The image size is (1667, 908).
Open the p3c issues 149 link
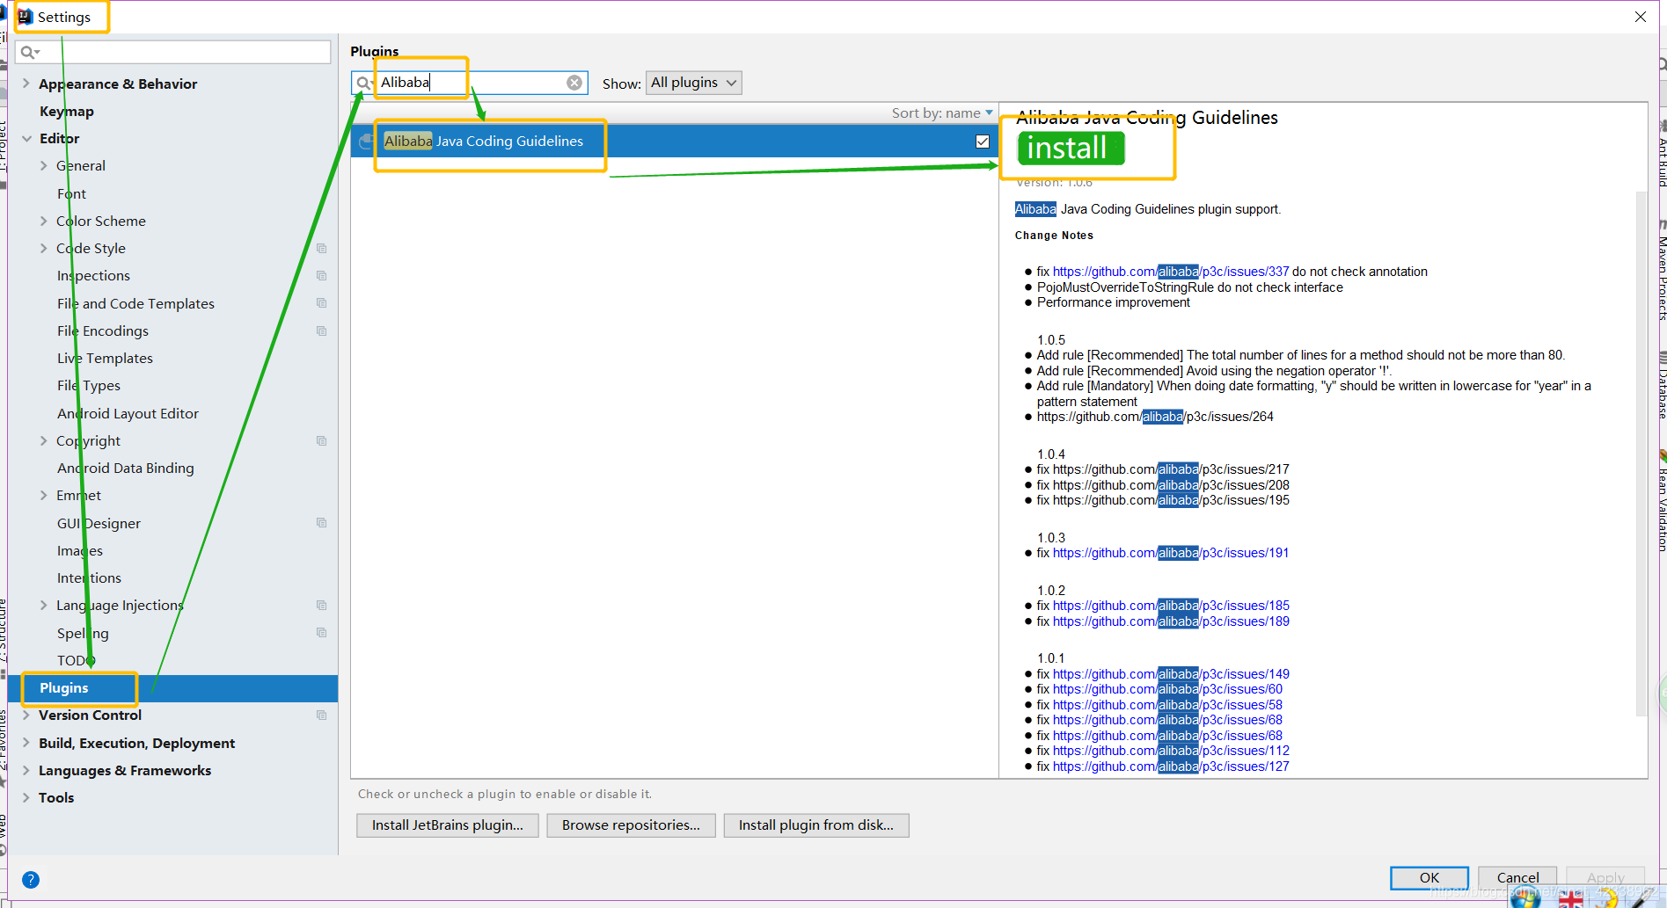(x=1171, y=674)
